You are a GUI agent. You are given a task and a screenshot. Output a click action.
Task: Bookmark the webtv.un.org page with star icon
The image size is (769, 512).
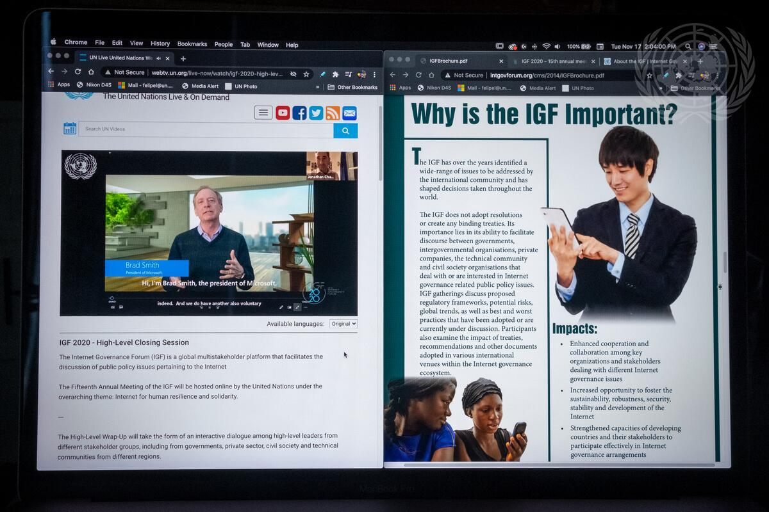(x=306, y=74)
